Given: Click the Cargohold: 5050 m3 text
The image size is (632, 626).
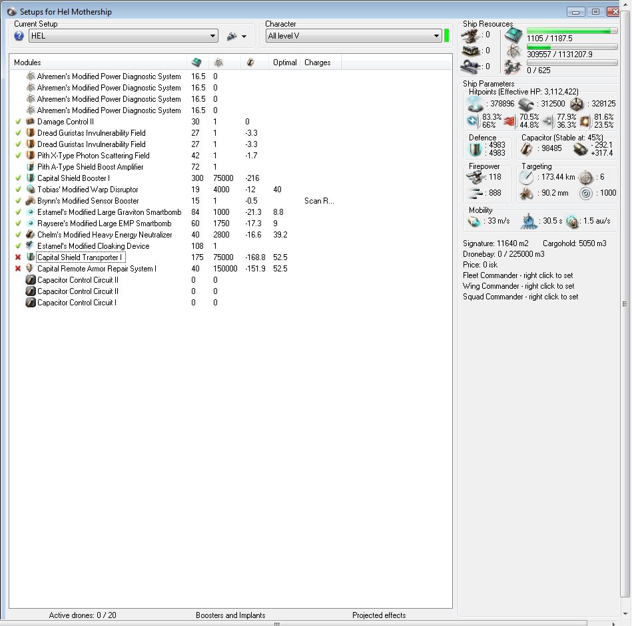Looking at the screenshot, I should tap(574, 243).
